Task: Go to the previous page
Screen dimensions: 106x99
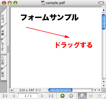Action: (x=14, y=96)
